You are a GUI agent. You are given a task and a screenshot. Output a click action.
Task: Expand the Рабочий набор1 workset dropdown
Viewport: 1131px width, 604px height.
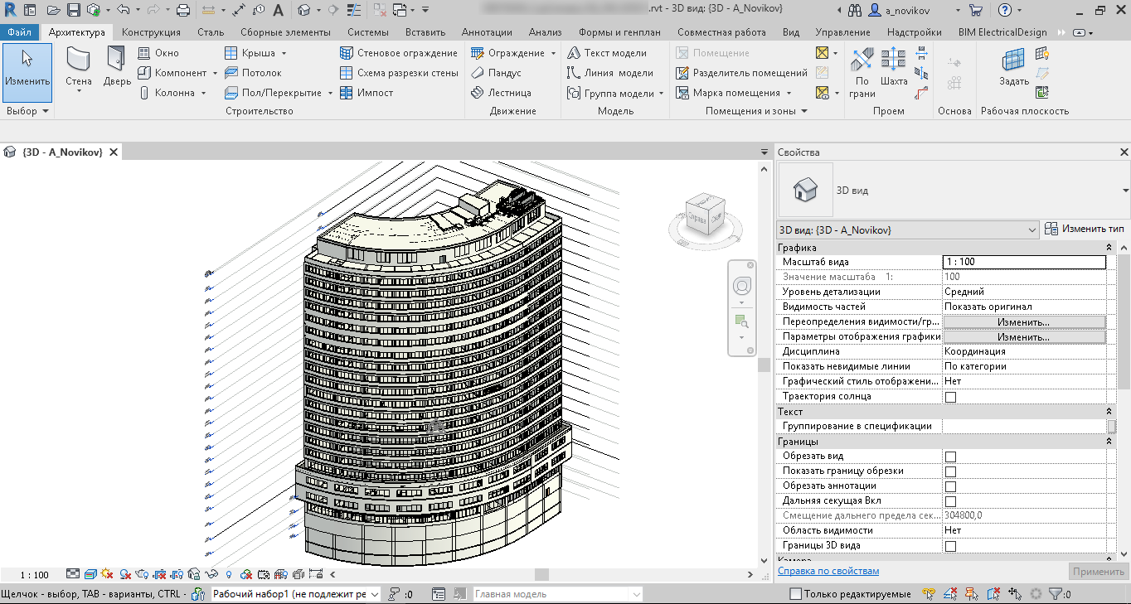(295, 594)
